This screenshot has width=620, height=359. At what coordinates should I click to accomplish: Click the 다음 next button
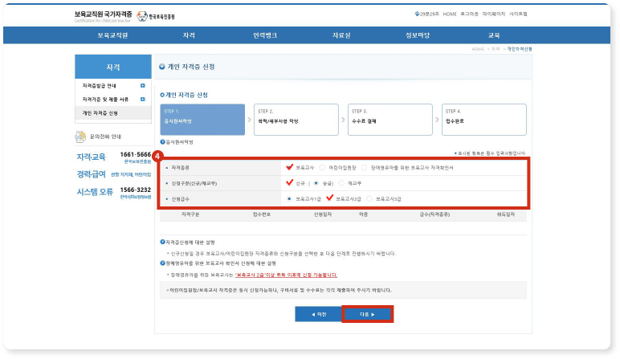tap(367, 314)
